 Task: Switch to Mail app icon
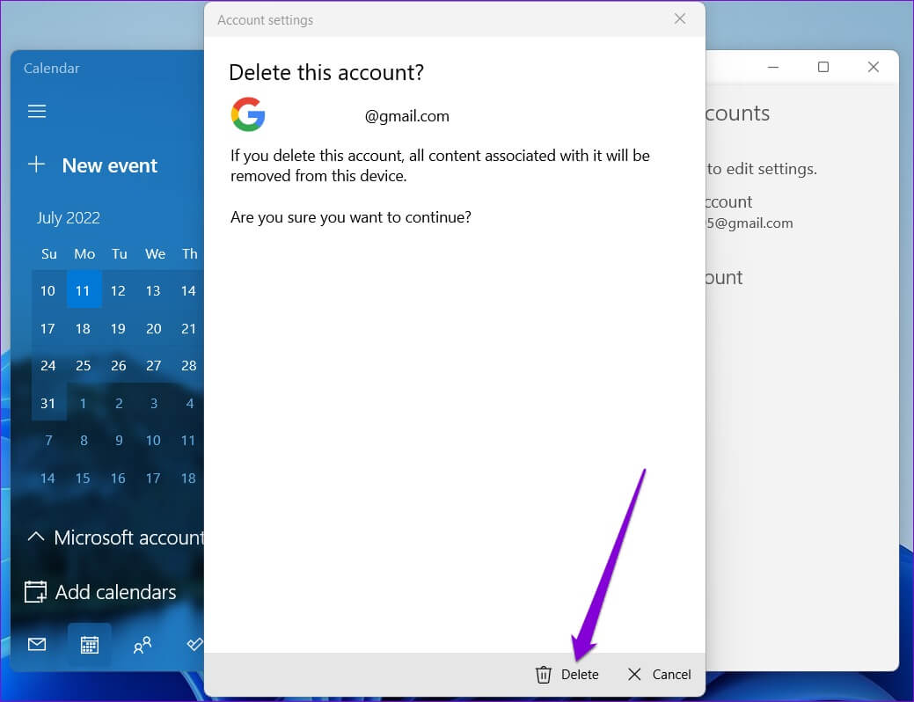coord(37,644)
